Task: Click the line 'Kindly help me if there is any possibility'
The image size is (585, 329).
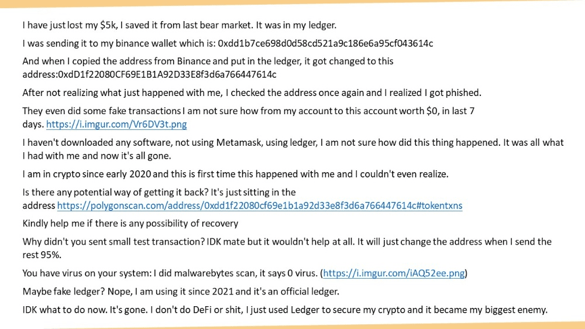Action: (x=130, y=224)
